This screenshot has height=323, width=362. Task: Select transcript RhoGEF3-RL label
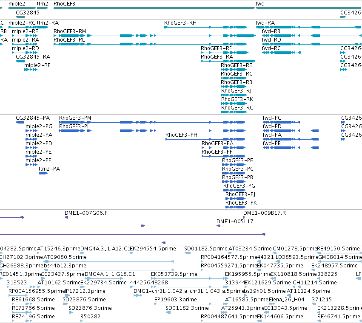(x=69, y=40)
